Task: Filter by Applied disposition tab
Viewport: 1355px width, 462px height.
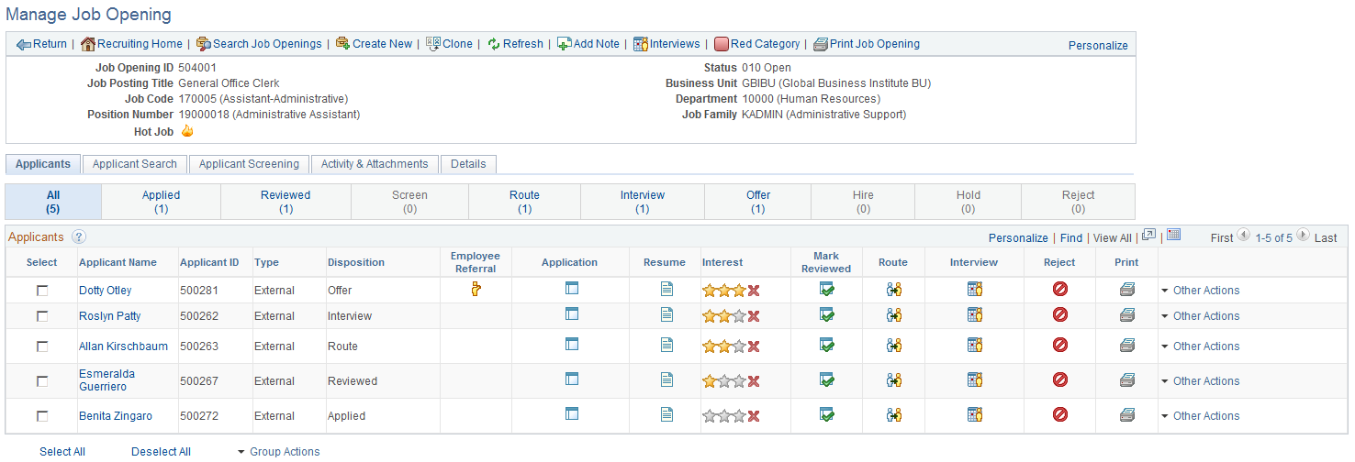Action: [x=161, y=202]
